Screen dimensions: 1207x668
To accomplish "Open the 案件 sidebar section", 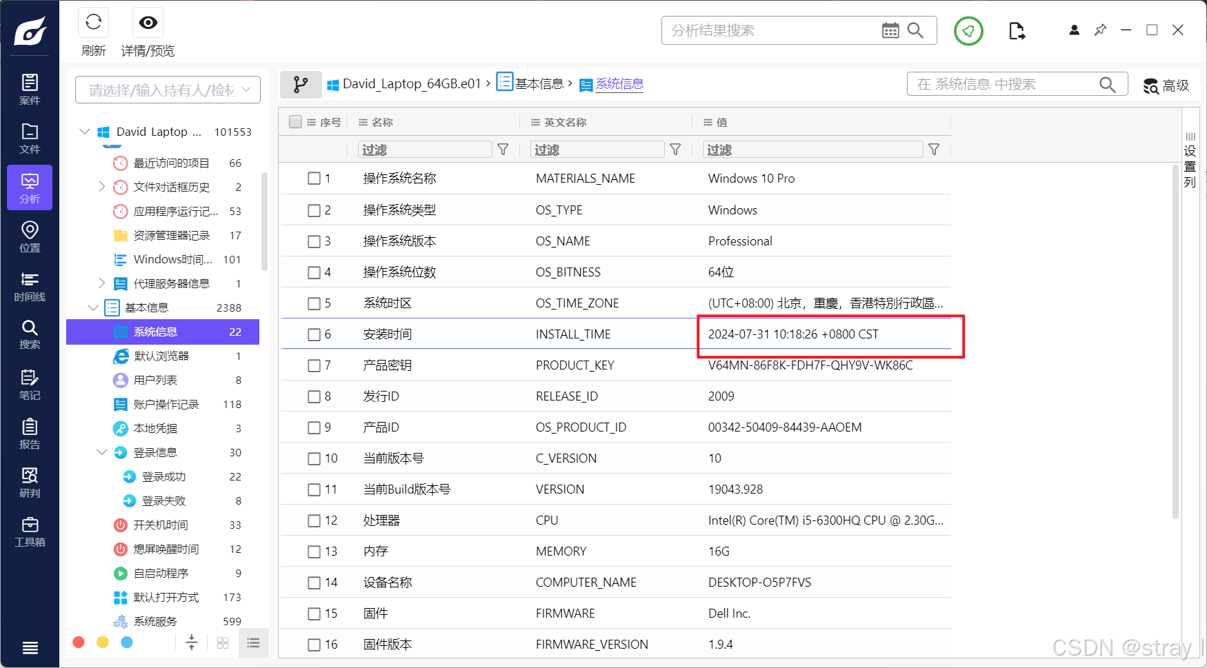I will tap(30, 90).
